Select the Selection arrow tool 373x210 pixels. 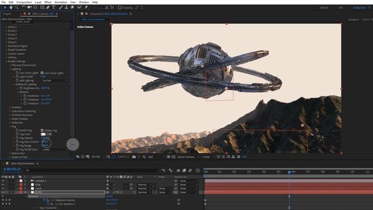(x=5, y=8)
